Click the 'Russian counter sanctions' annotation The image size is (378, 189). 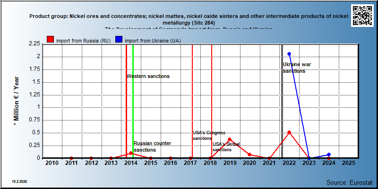click(152, 146)
